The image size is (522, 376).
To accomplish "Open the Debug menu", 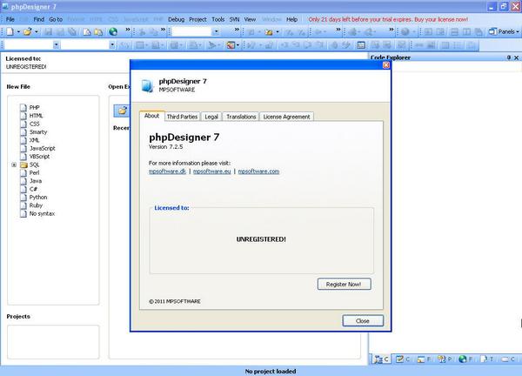I will (x=176, y=20).
